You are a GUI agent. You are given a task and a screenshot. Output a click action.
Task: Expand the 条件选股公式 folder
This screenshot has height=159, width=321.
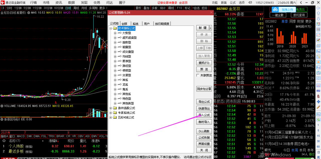coord(111,108)
